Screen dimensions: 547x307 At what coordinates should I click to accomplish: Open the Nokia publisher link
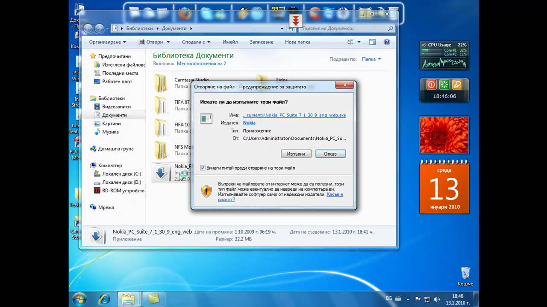(x=249, y=123)
